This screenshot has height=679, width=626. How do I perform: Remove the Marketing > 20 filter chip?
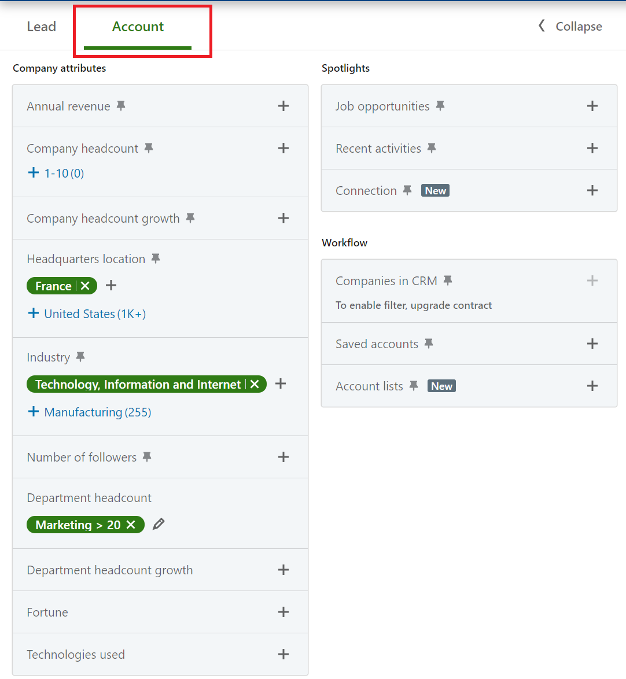pyautogui.click(x=131, y=525)
